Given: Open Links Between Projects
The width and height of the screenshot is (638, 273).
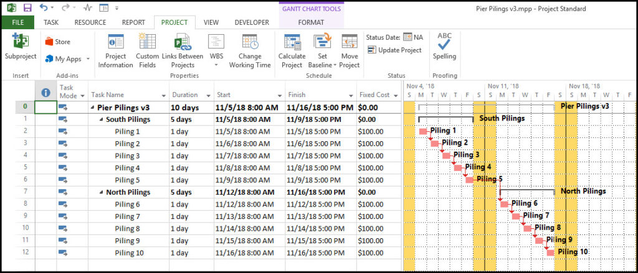Looking at the screenshot, I should coord(183,51).
